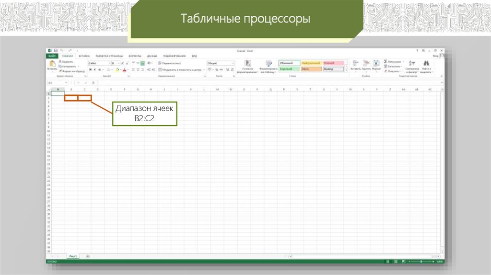Click the Clear (Очистить) eraser icon
Image resolution: width=491 pixels, height=275 pixels.
click(386, 71)
